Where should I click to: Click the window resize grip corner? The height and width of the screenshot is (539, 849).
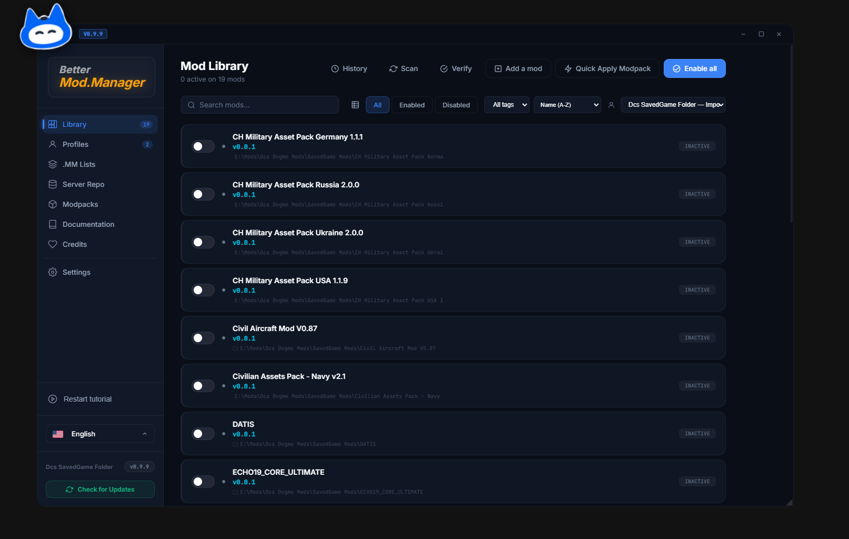[790, 503]
